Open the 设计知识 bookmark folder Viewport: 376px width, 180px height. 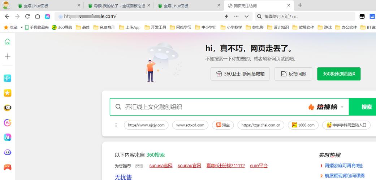pyautogui.click(x=278, y=27)
